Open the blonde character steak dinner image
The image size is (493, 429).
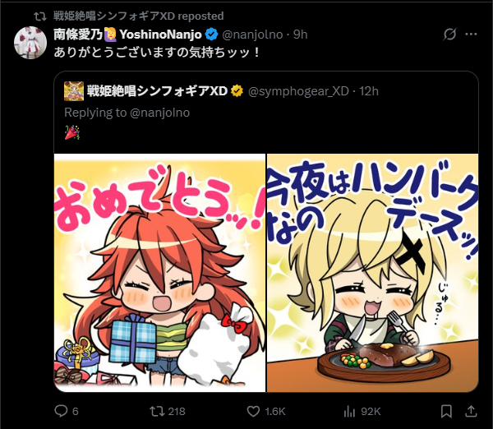click(372, 273)
